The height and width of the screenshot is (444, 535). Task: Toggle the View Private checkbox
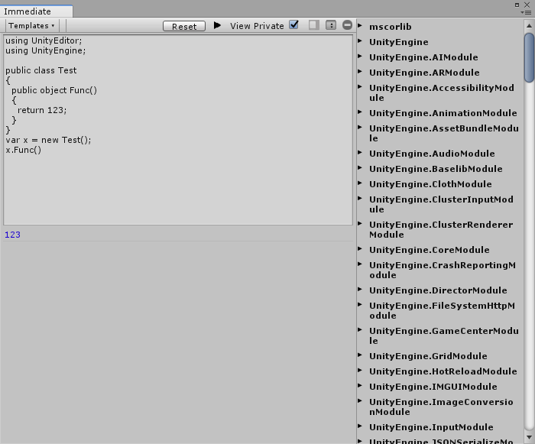(x=293, y=25)
